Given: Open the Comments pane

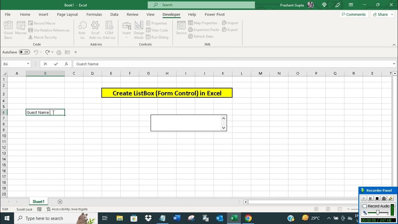Looking at the screenshot, I should [x=354, y=15].
